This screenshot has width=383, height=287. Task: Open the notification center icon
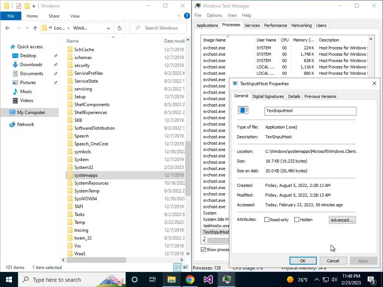point(371,280)
